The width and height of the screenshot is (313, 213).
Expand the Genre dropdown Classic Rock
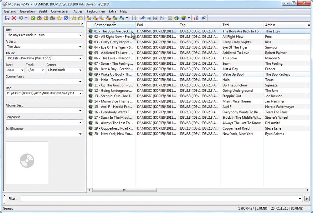tap(80, 70)
